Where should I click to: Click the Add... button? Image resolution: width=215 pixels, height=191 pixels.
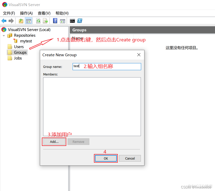pos(54,142)
